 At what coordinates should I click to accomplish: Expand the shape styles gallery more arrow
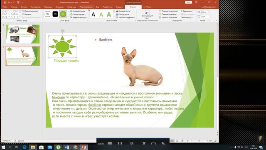(x=68, y=17)
